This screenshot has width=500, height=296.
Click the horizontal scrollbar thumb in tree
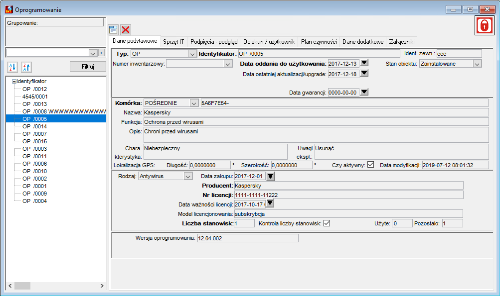22,286
